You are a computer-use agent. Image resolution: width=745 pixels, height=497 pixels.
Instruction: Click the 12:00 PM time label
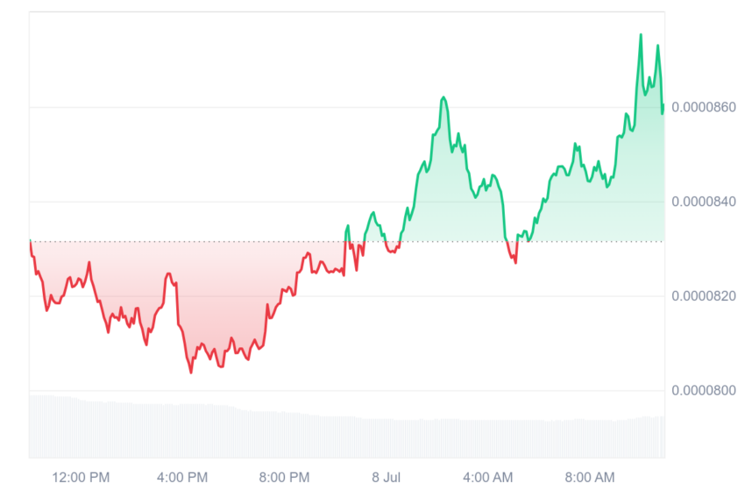81,477
